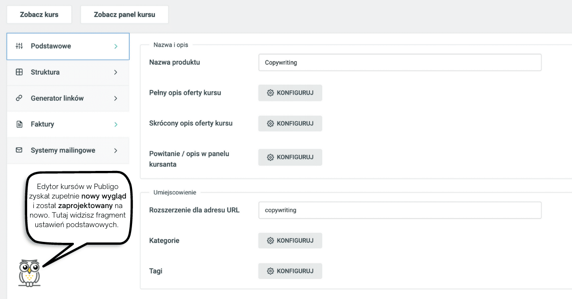Click the document icon beside Faktury

coord(19,124)
